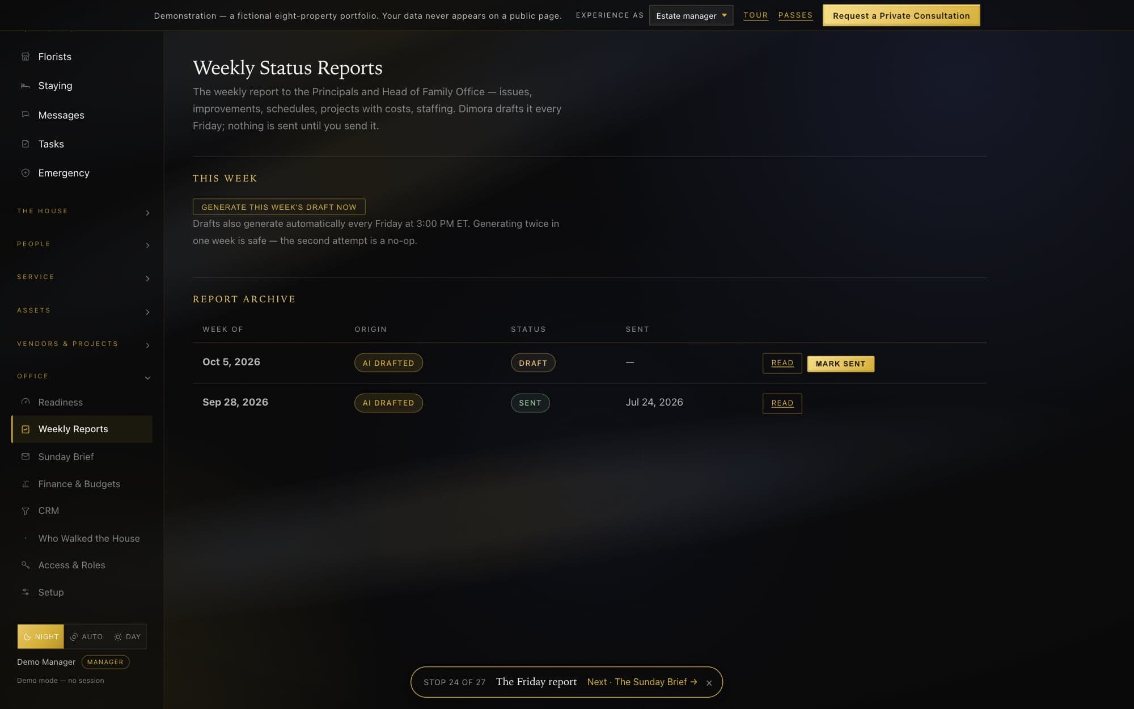Click the CRM funnel icon
This screenshot has height=709, width=1134.
25,511
